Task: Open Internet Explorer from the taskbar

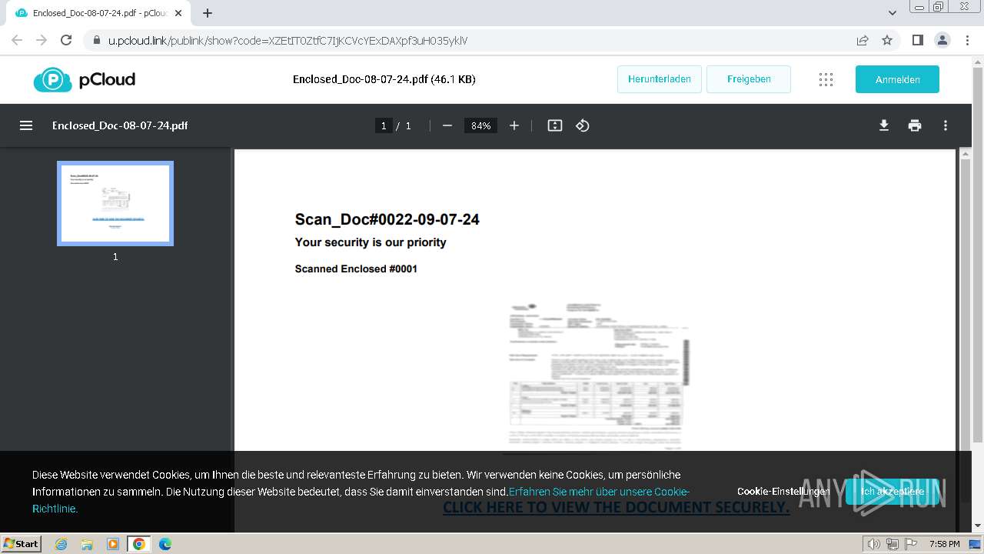Action: 61,544
